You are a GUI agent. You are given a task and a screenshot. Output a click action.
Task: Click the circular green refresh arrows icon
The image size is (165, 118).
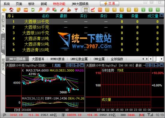tap(33, 10)
